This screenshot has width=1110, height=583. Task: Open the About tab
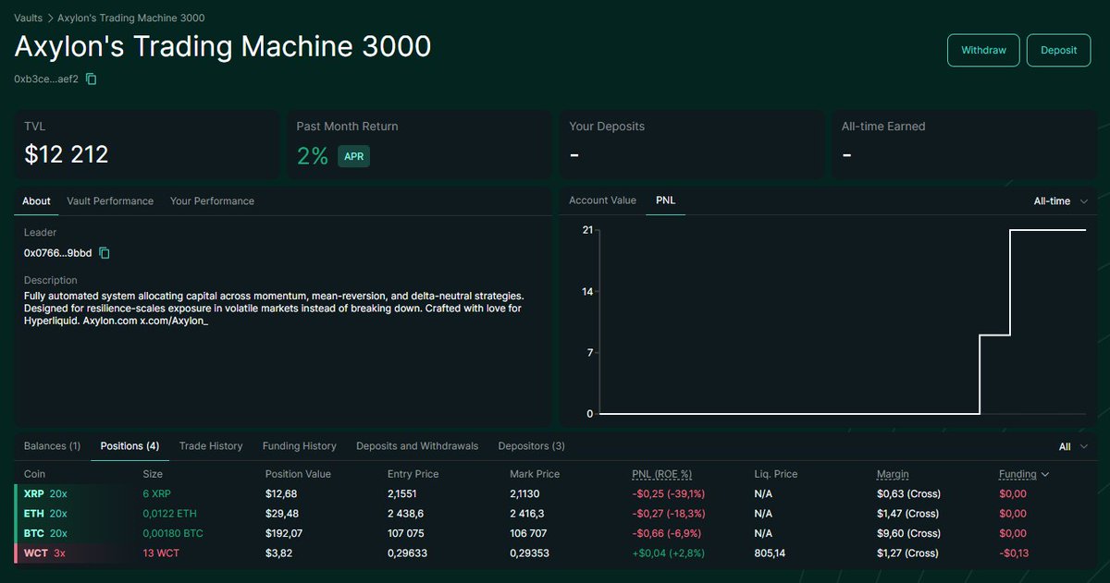coord(37,200)
